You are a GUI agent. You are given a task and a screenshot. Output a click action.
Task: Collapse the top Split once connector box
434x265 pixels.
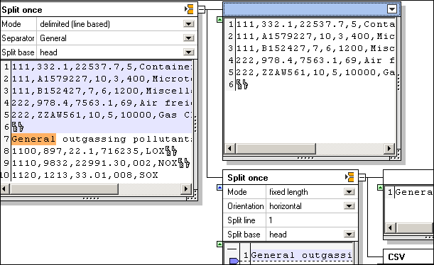coord(202,9)
